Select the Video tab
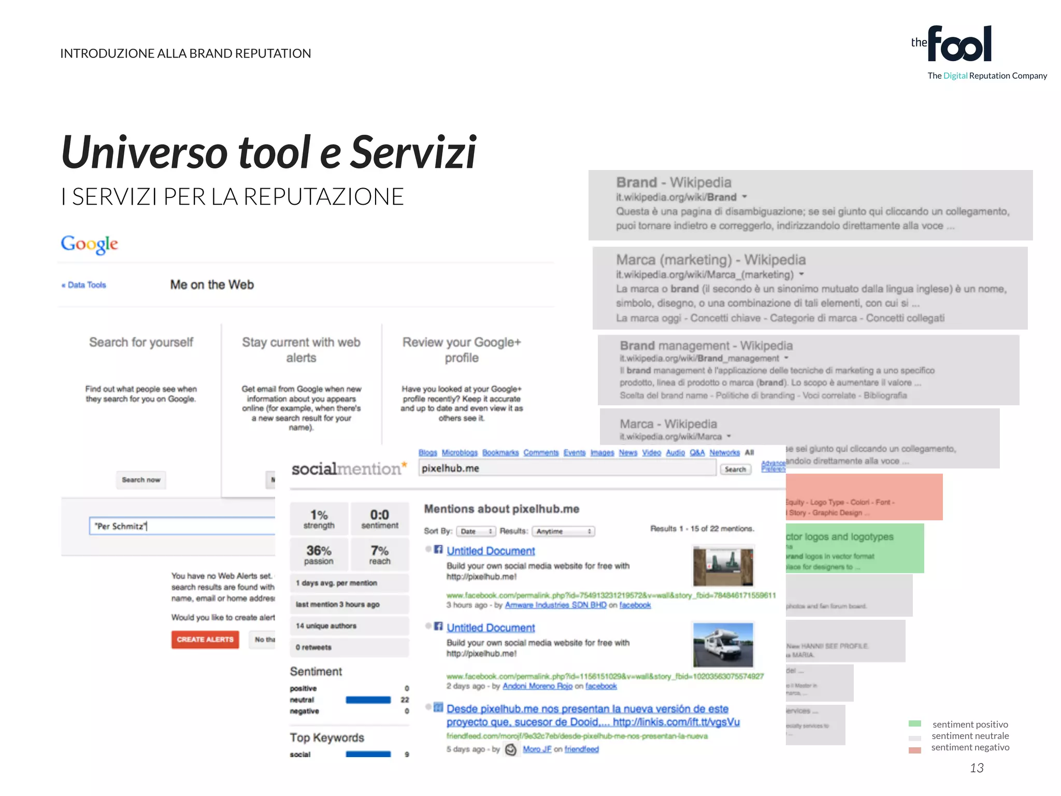 click(652, 452)
